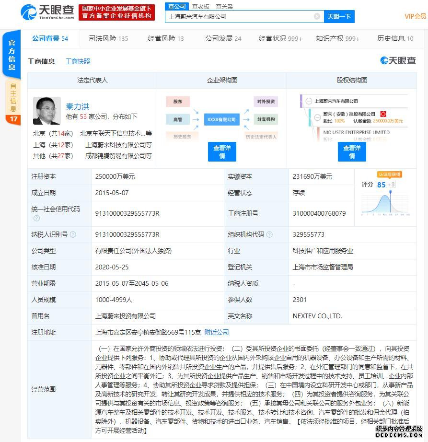Click the 对外投资 box in structure chart
This screenshot has width=428, height=442.
pos(266,102)
